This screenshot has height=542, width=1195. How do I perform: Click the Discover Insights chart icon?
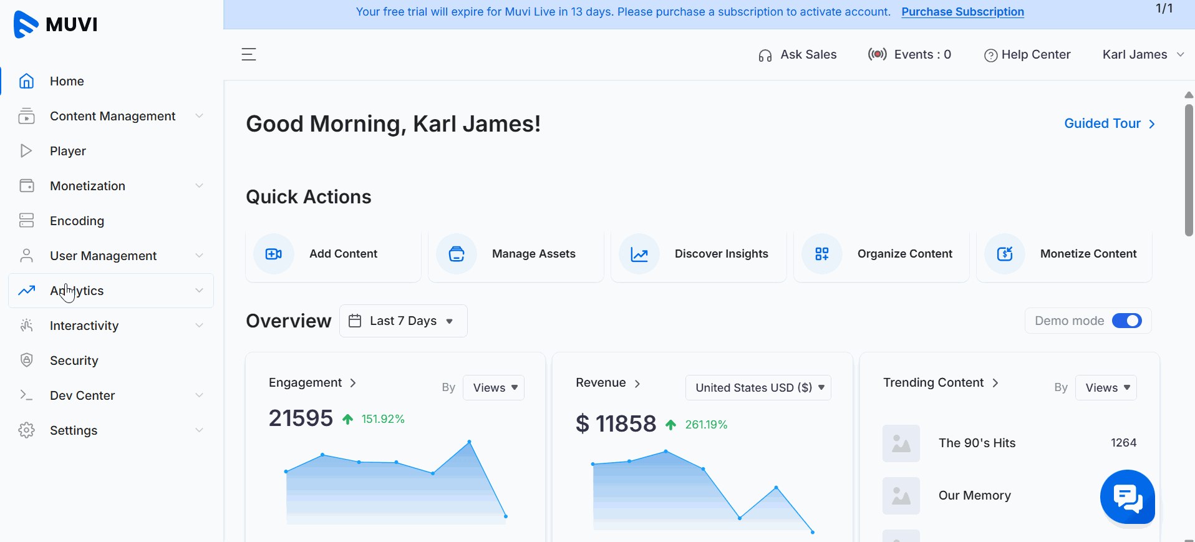click(639, 254)
